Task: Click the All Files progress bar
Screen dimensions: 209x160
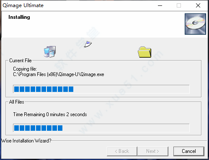Action: click(101, 128)
